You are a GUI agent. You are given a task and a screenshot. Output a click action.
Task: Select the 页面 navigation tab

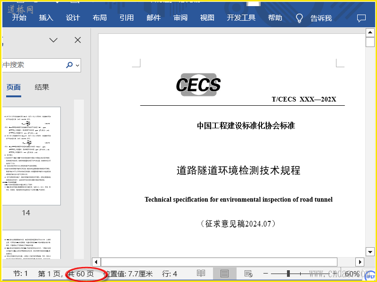click(x=14, y=87)
